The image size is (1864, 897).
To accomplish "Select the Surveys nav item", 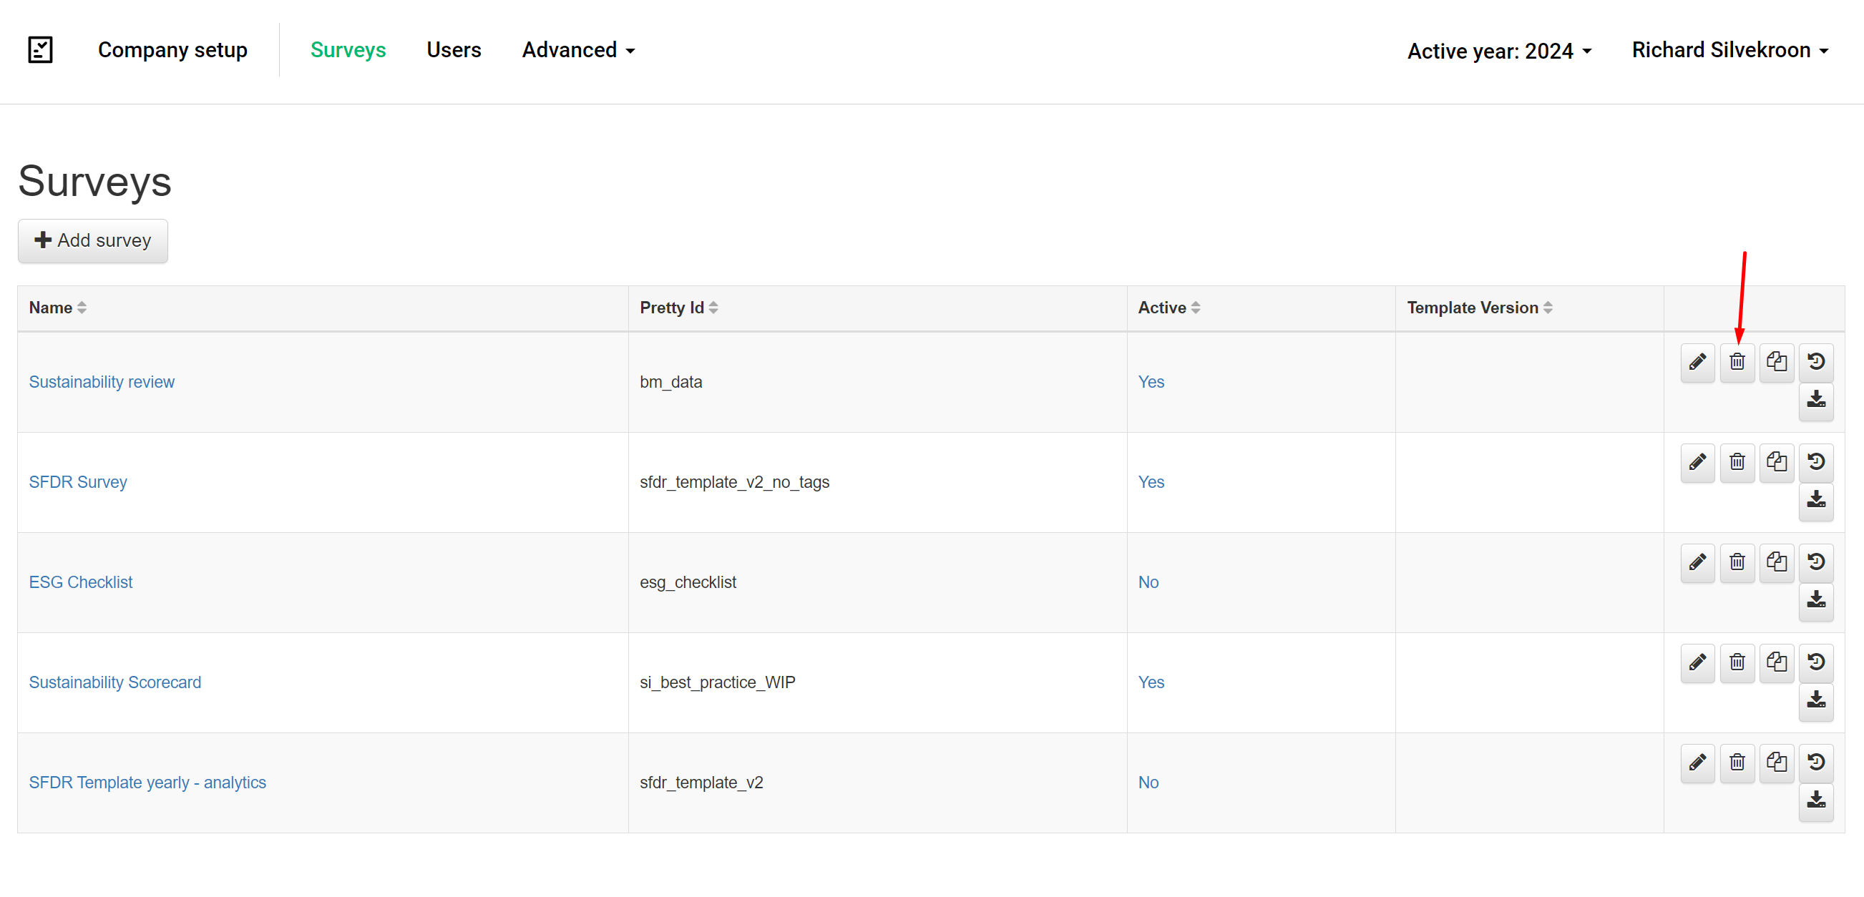I will (x=348, y=50).
